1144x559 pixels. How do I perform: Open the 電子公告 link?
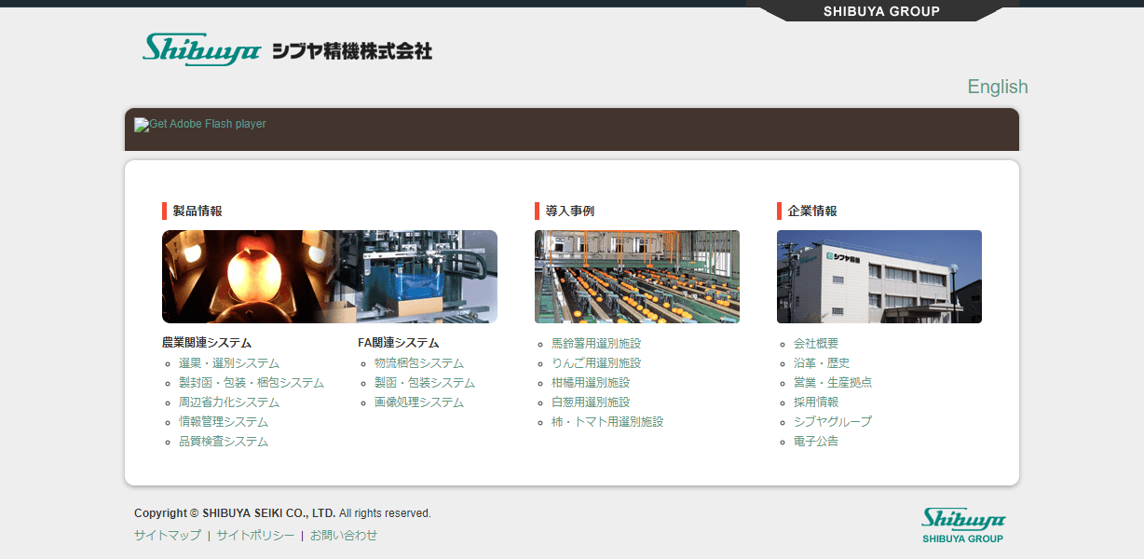click(x=815, y=442)
